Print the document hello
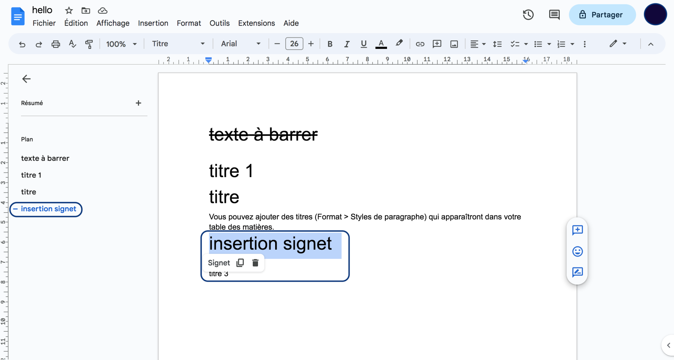Screen dimensions: 674x360 (x=56, y=44)
